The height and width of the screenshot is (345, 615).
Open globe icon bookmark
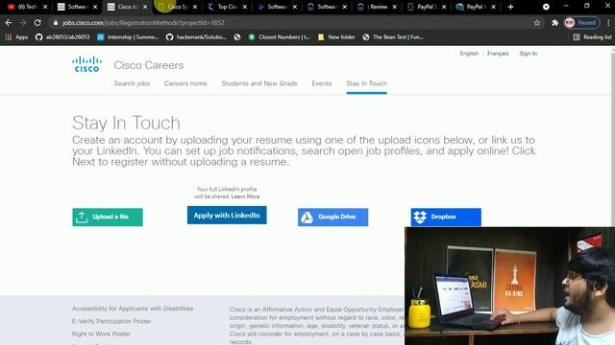pyautogui.click(x=237, y=37)
